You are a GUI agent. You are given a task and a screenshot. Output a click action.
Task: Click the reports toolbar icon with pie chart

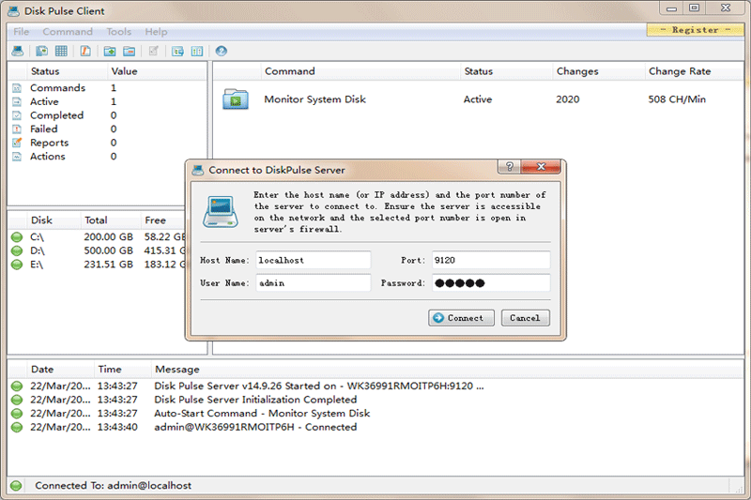(41, 51)
